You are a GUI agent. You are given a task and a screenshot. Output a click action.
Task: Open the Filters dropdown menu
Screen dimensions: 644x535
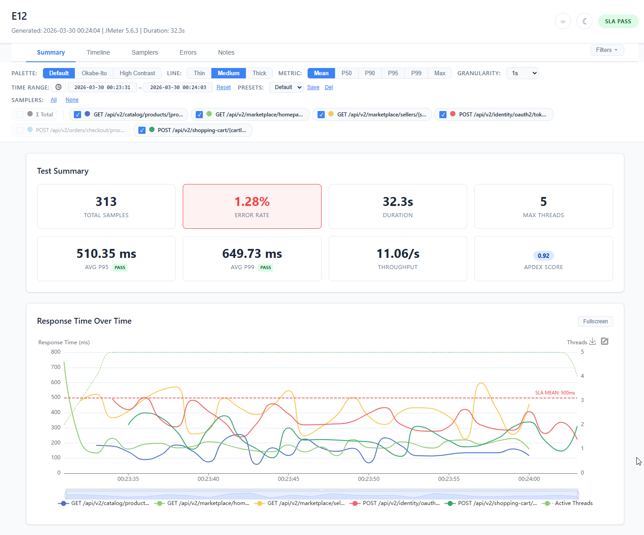coord(607,50)
